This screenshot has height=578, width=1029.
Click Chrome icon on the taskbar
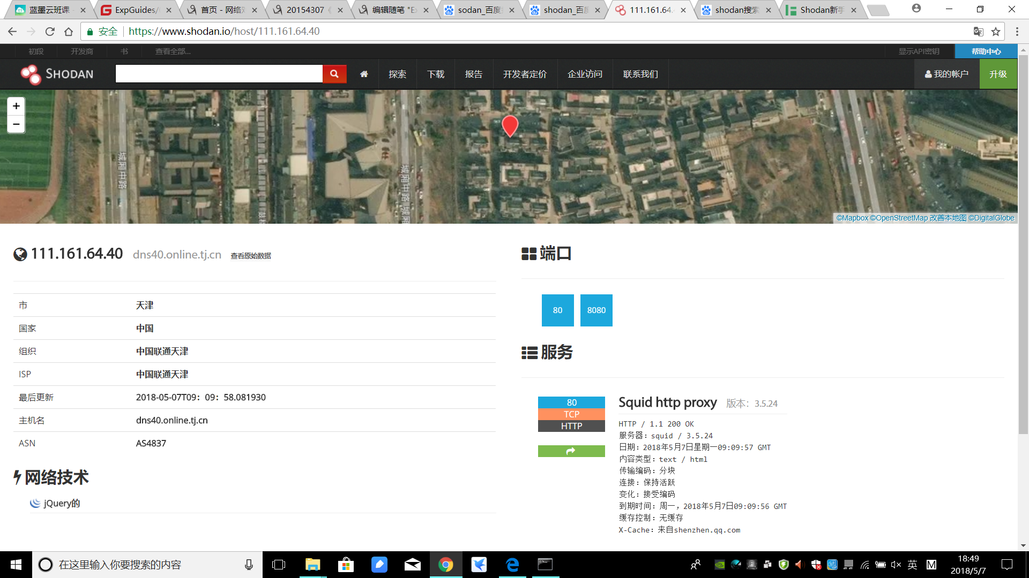tap(445, 565)
